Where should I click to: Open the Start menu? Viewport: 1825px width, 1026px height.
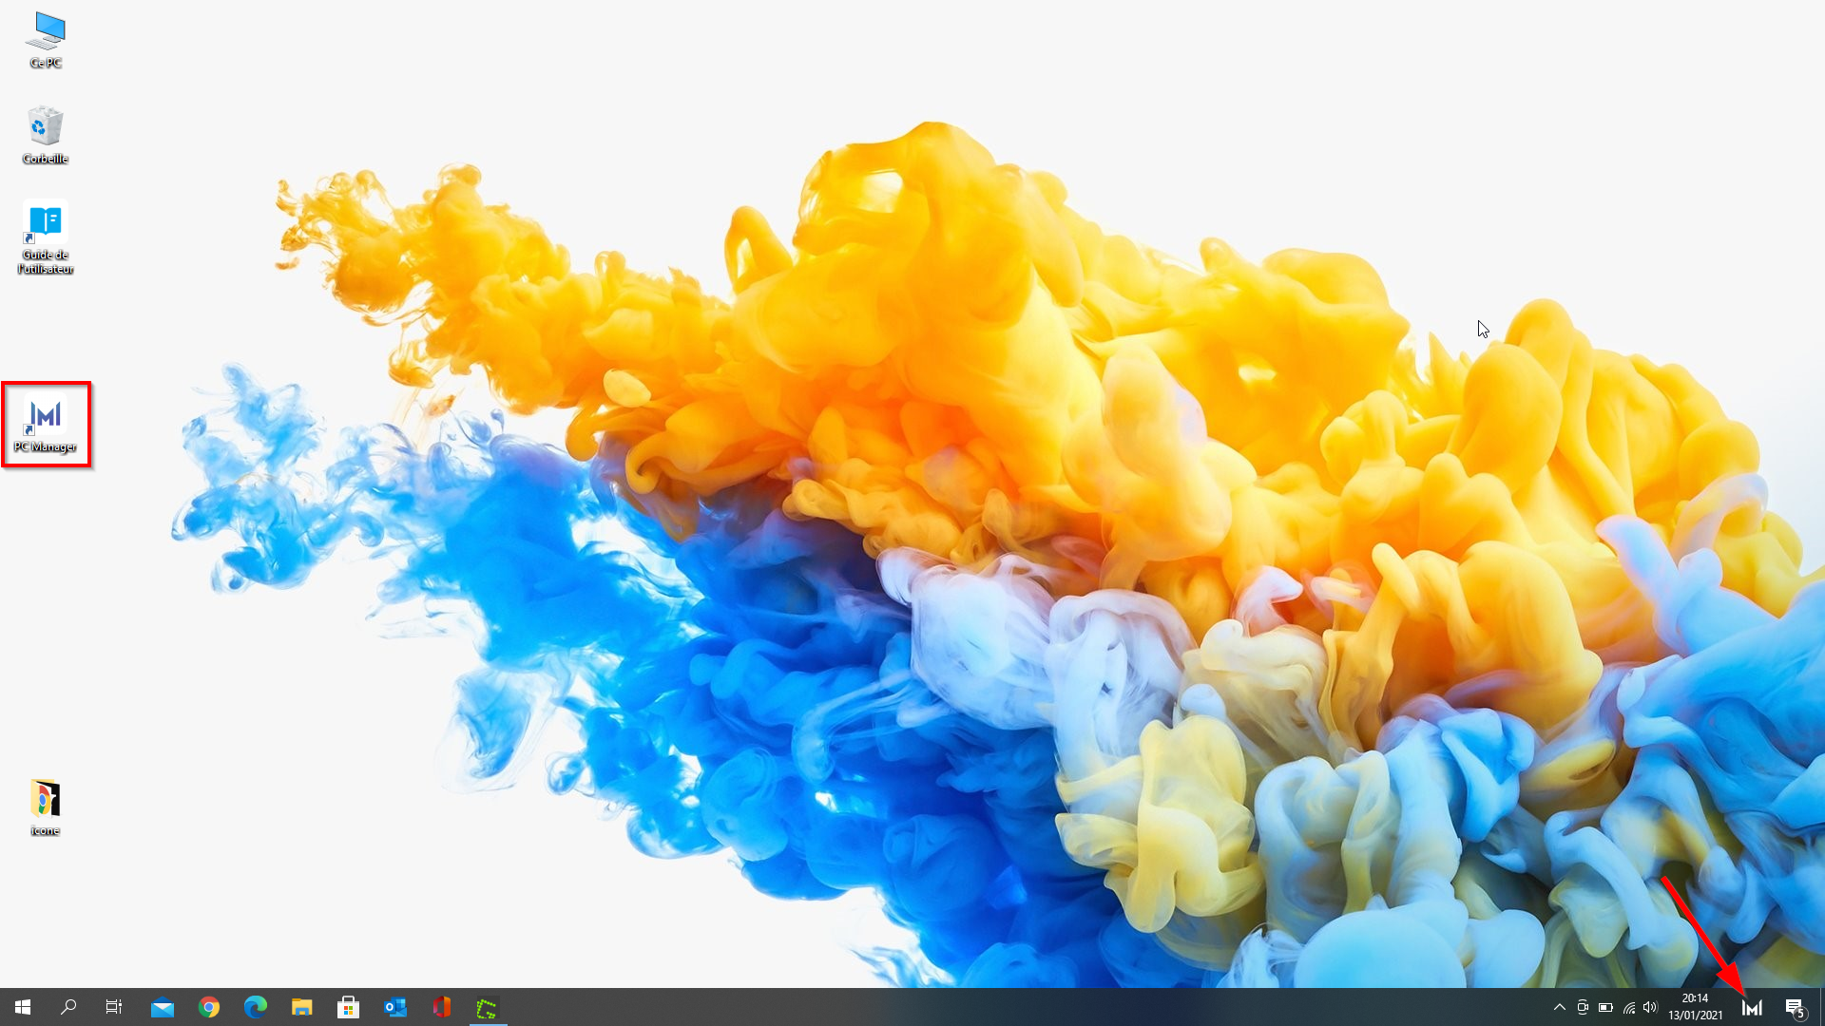[21, 1006]
